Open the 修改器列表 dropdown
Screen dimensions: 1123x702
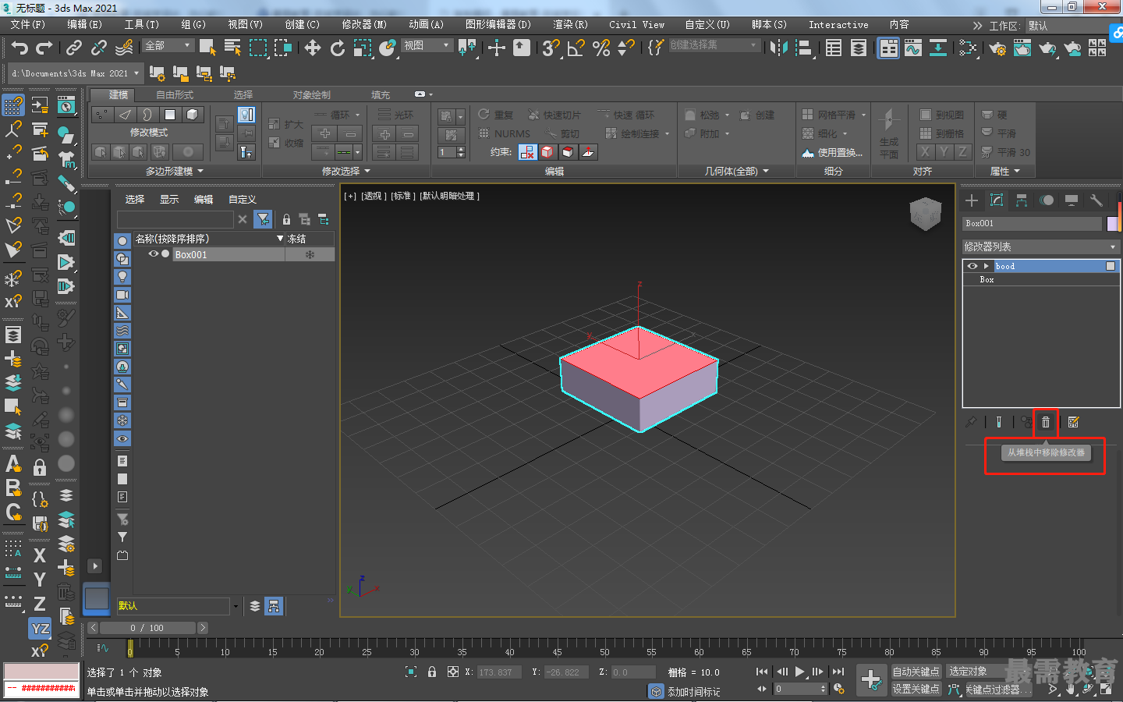pos(1041,246)
